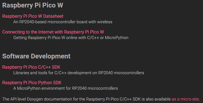
Task: Click "Libraries" in the C/C++ SDK description
Action: click(21, 73)
